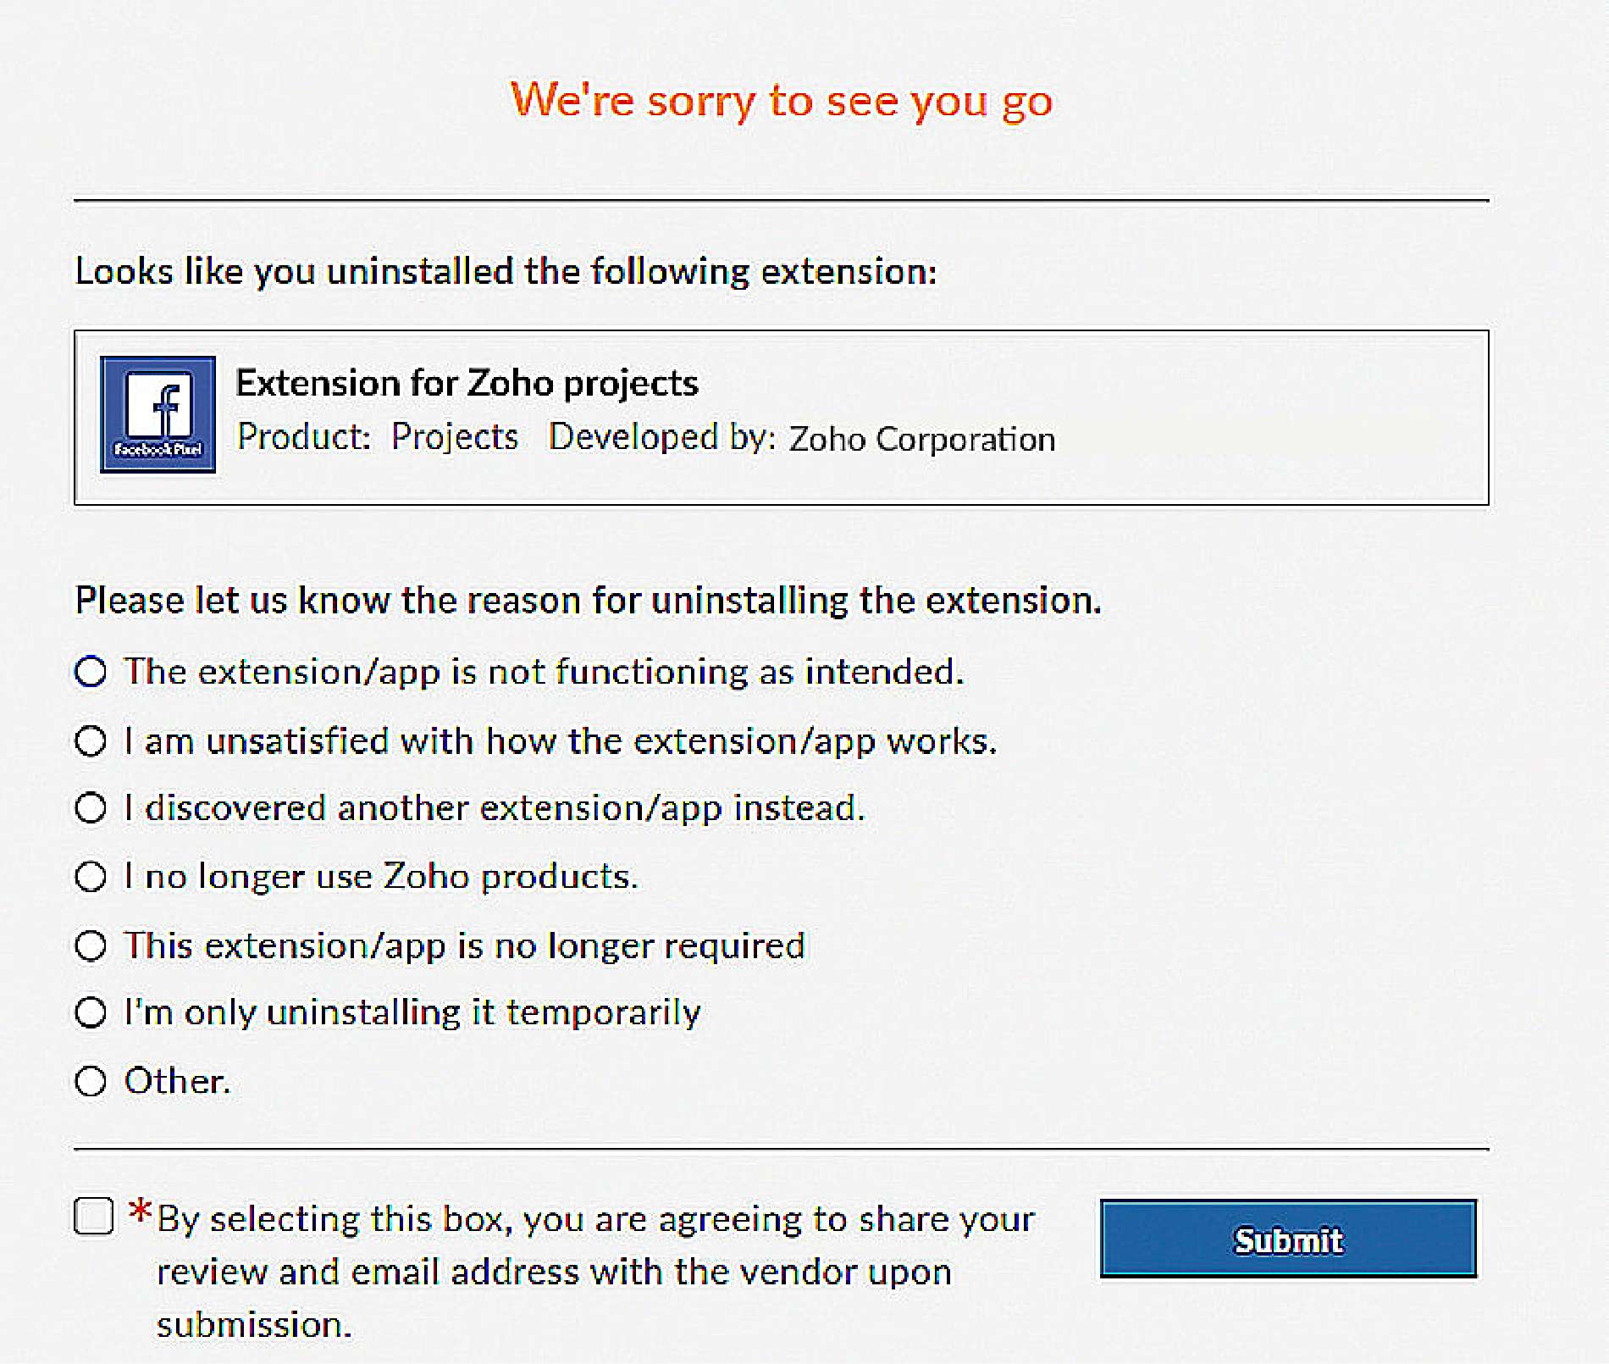This screenshot has height=1364, width=1609.
Task: Click the 'Extension for Zoho projects' title
Action: point(467,383)
